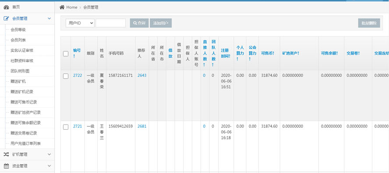Click the search text input box

pos(111,23)
